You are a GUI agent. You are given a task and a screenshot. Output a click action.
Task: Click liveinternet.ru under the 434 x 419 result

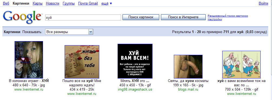pyautogui.click(x=82, y=94)
